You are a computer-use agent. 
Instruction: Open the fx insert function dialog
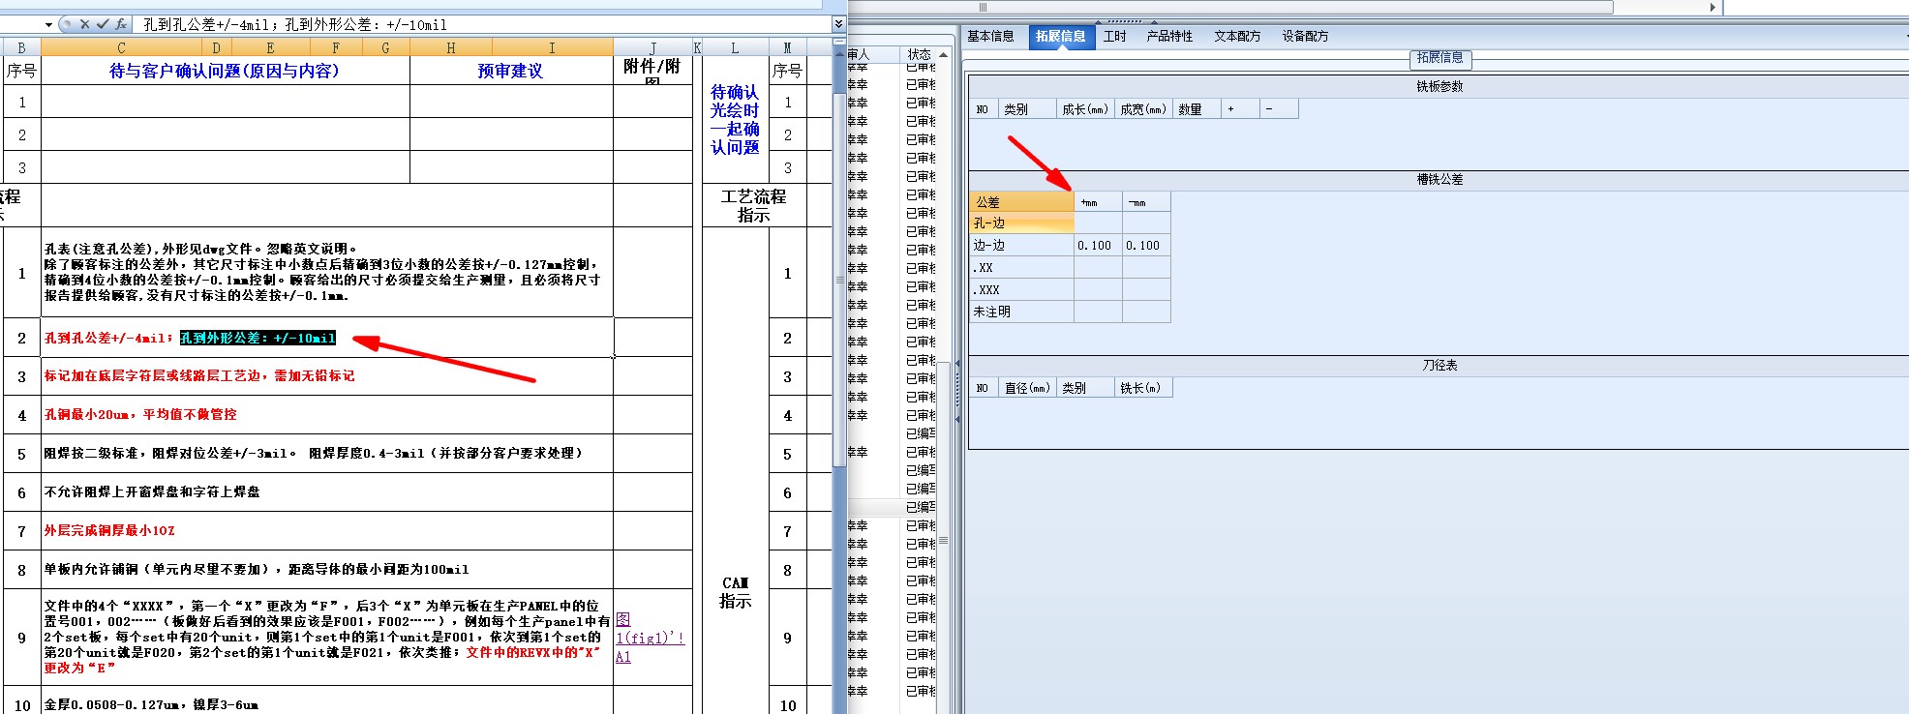[120, 24]
